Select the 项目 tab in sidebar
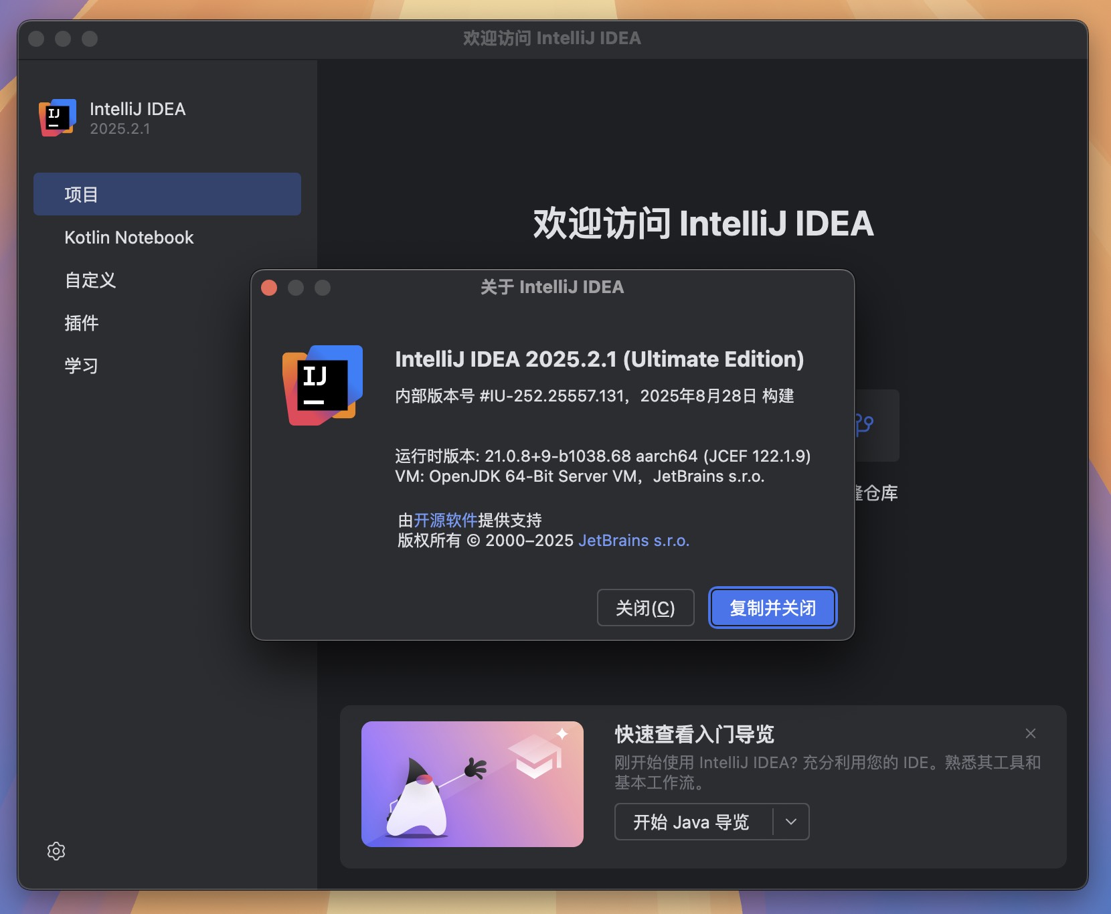1111x914 pixels. pyautogui.click(x=167, y=194)
